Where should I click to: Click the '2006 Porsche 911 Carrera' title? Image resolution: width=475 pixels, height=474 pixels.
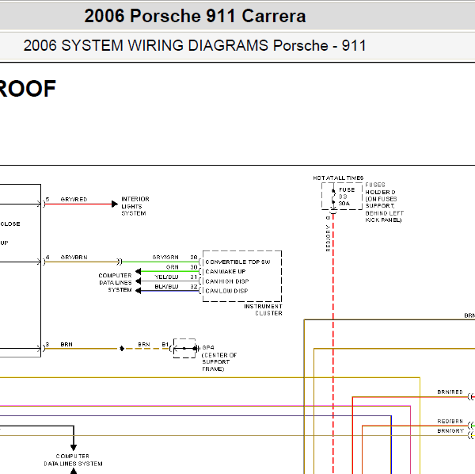pos(195,16)
